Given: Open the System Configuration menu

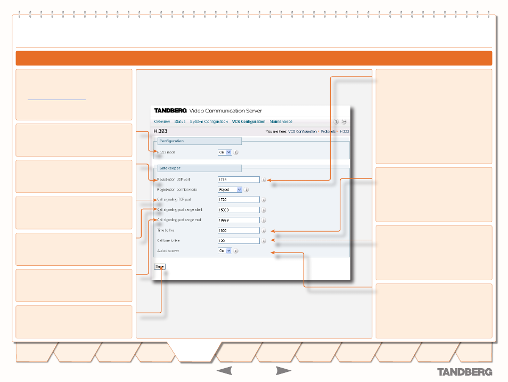Looking at the screenshot, I should (209, 121).
